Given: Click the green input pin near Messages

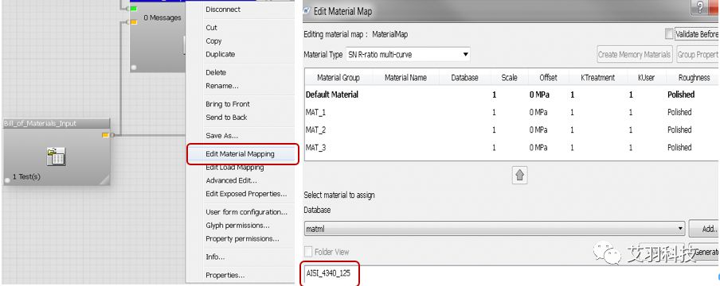Looking at the screenshot, I should pyautogui.click(x=133, y=8).
